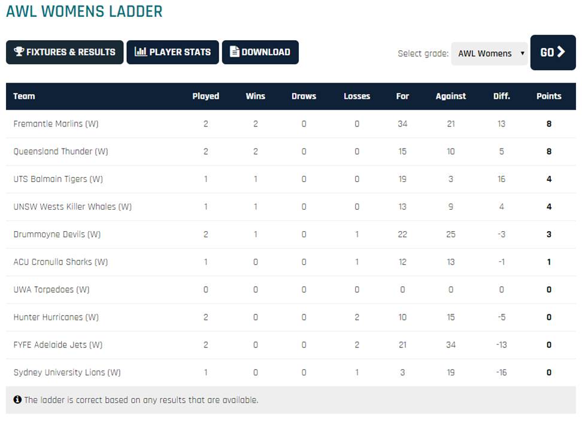This screenshot has height=421, width=582.
Task: Select UWA Torpedoes (W) team
Action: (x=51, y=290)
